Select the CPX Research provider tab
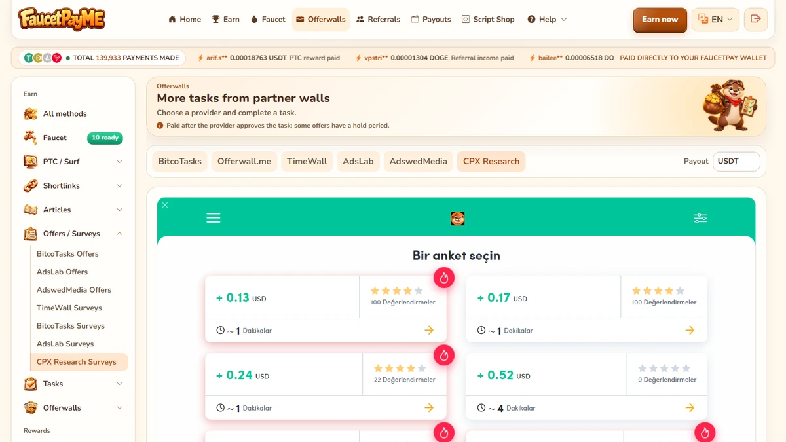 click(491, 162)
